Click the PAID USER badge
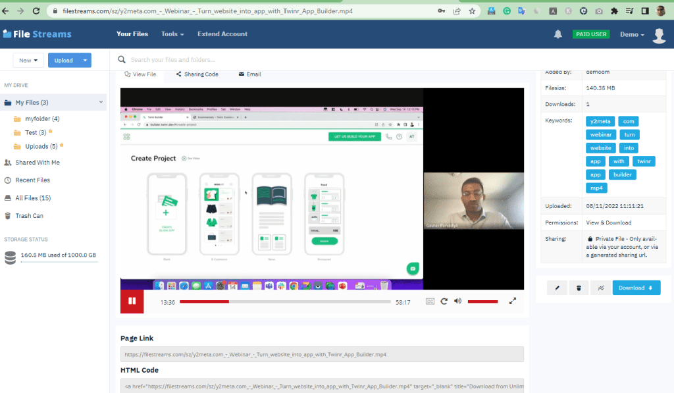 coord(591,34)
